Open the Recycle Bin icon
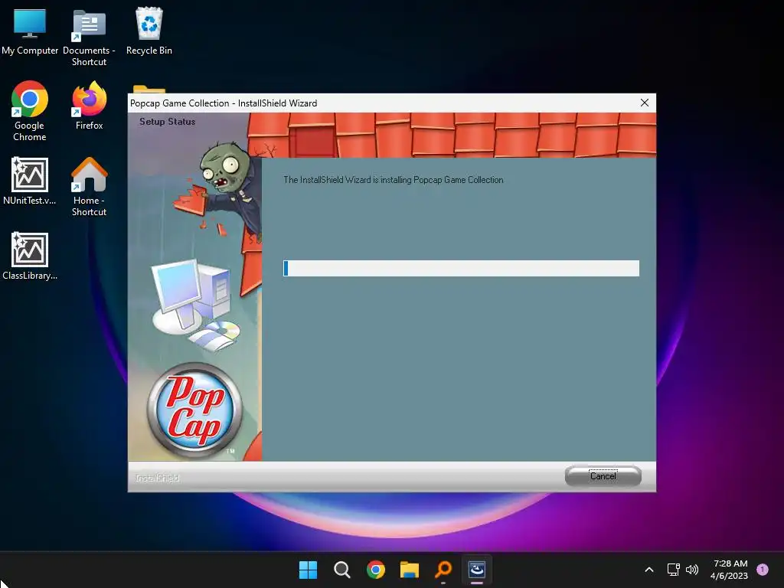This screenshot has height=588, width=784. coord(149,31)
